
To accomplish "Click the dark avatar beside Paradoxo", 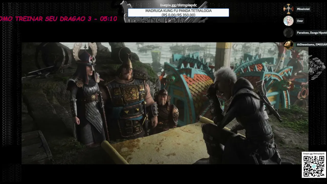I will (x=288, y=33).
